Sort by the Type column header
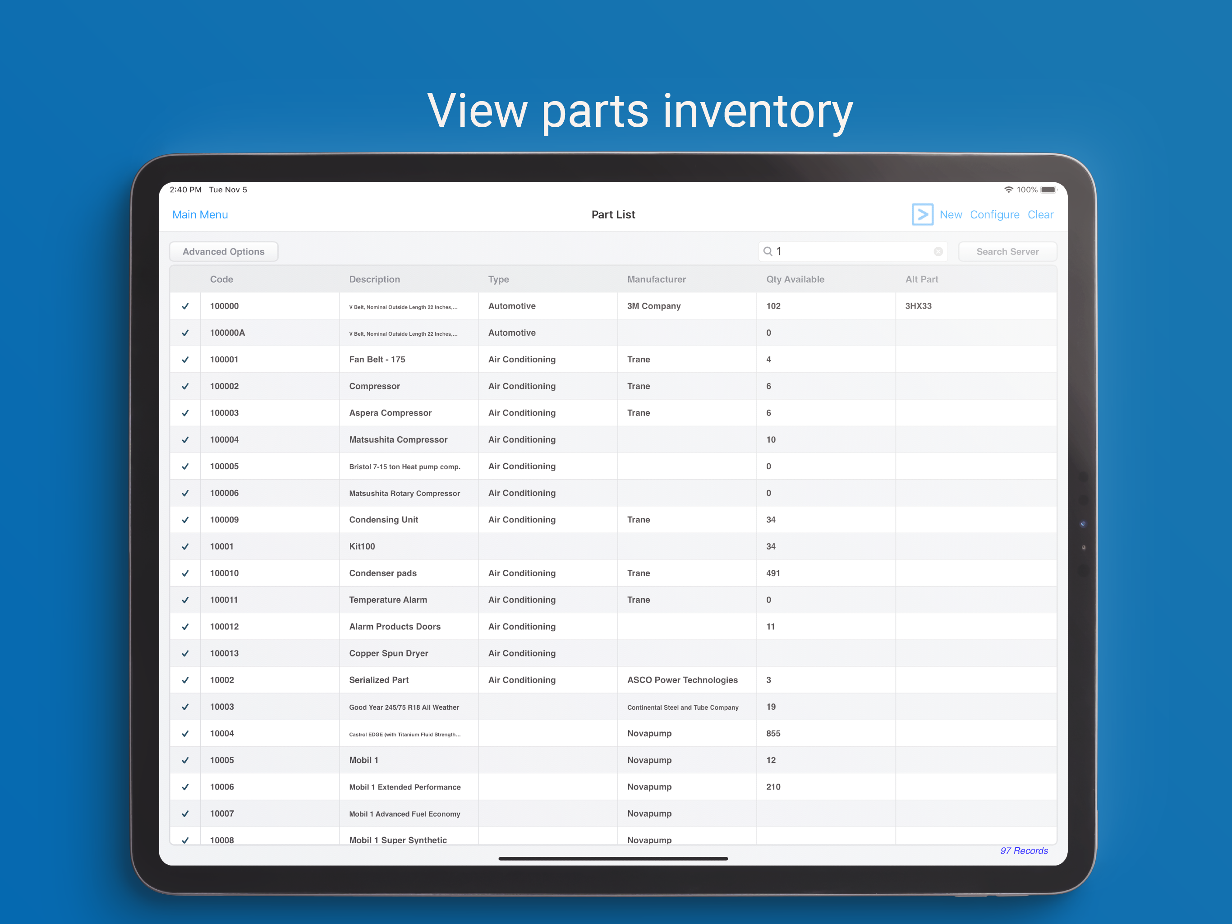This screenshot has height=924, width=1232. tap(498, 279)
